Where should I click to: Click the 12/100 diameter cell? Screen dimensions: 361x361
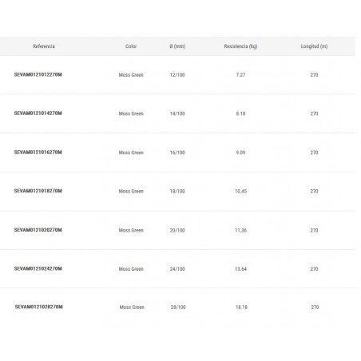click(177, 75)
